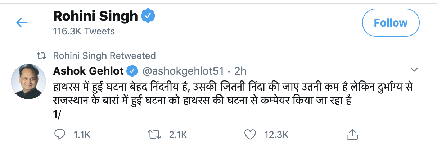Reply using the speech bubble icon
Viewport: 437px width, 153px height.
coord(59,134)
